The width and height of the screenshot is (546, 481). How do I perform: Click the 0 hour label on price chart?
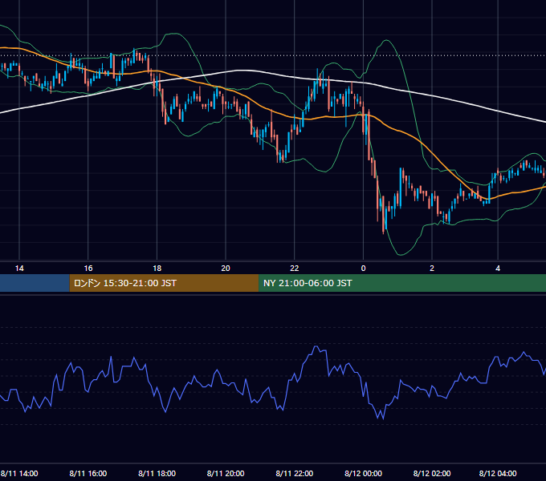point(363,269)
